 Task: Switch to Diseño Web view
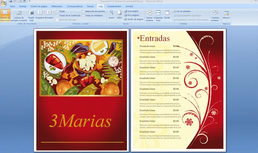point(31,16)
